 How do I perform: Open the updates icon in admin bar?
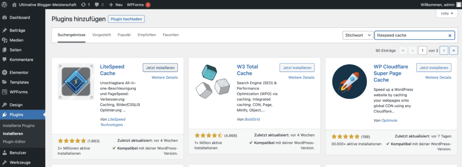point(83,5)
